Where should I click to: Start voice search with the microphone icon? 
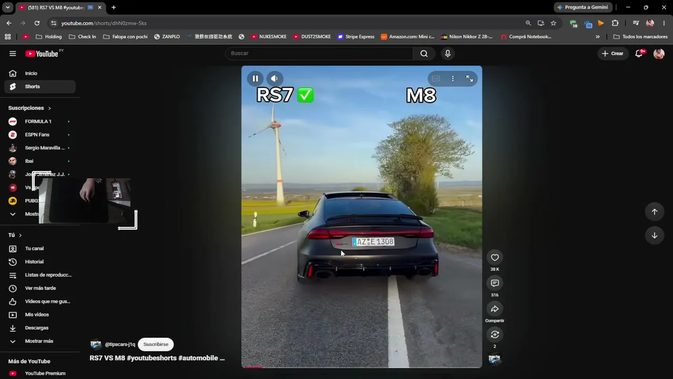(x=447, y=53)
